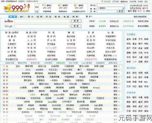Open the 上海导航 link
Viewport: 152px width, 123px height.
pos(12,56)
